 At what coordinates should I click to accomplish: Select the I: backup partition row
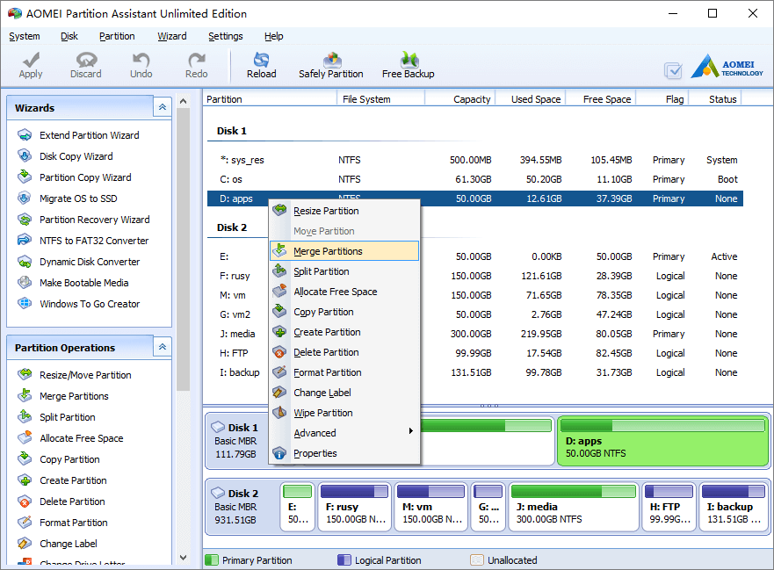pos(475,372)
